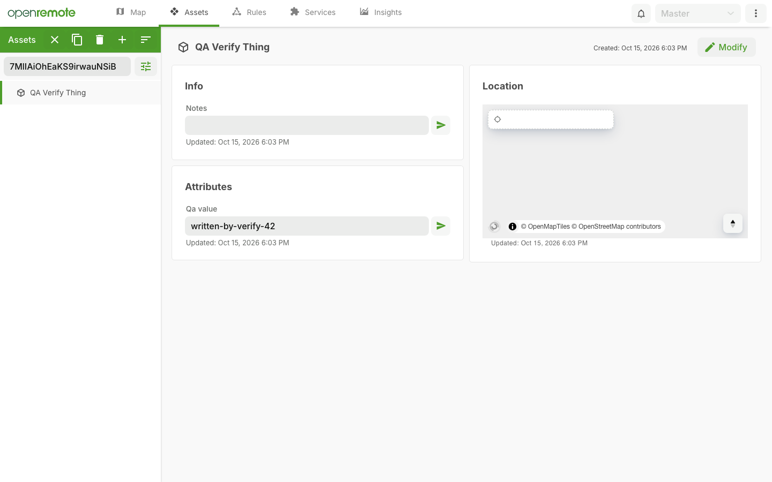Go to the Services tab
The height and width of the screenshot is (482, 772).
[313, 12]
